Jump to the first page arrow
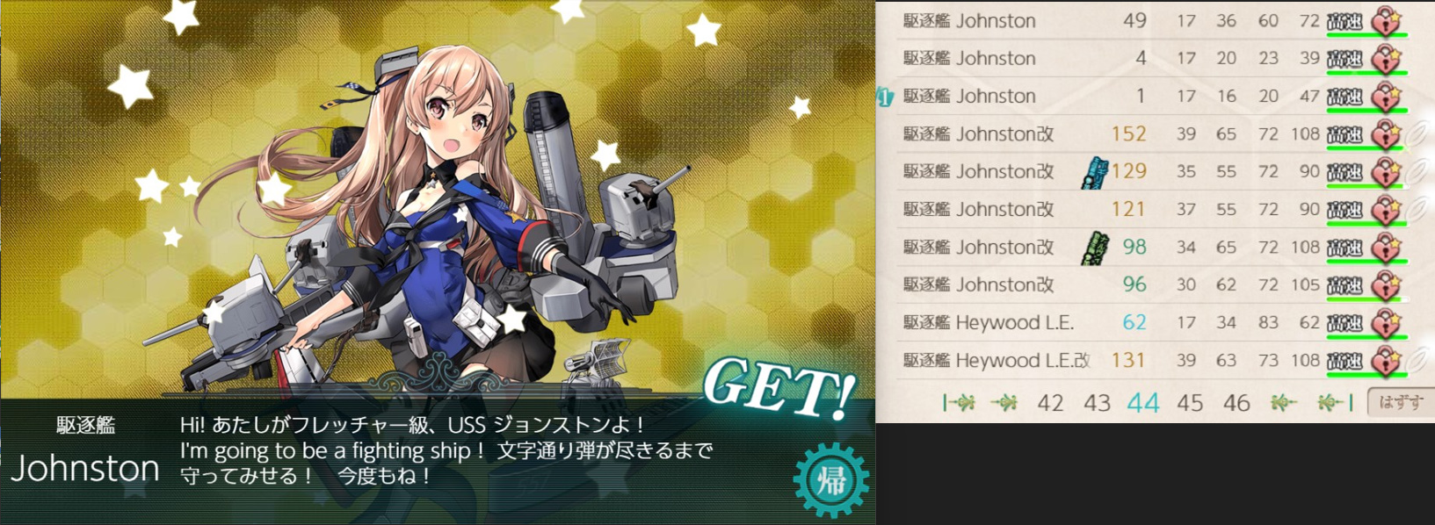This screenshot has height=525, width=1435. [959, 403]
